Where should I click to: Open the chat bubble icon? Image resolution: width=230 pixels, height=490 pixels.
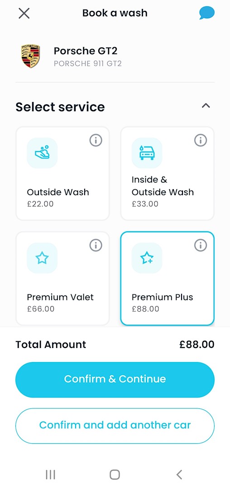207,13
